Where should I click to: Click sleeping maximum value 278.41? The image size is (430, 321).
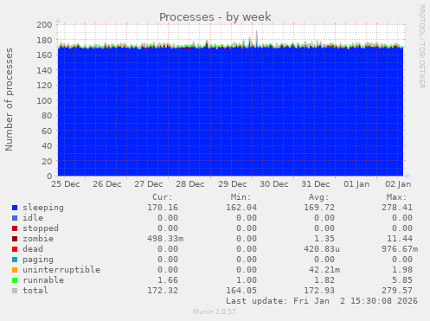[397, 208]
